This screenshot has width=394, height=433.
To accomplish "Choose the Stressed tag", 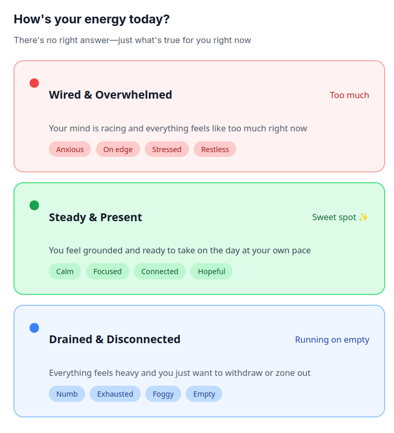I will (167, 150).
